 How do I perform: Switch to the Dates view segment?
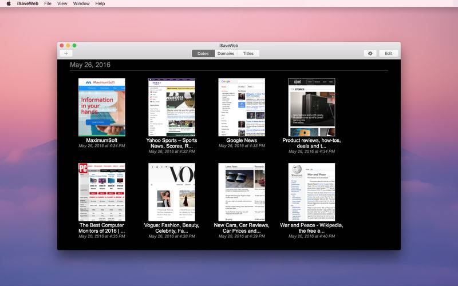pyautogui.click(x=203, y=53)
